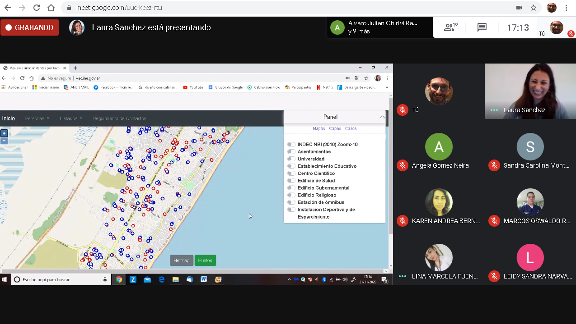Click the Hetmap button
This screenshot has width=576, height=324.
(x=182, y=260)
